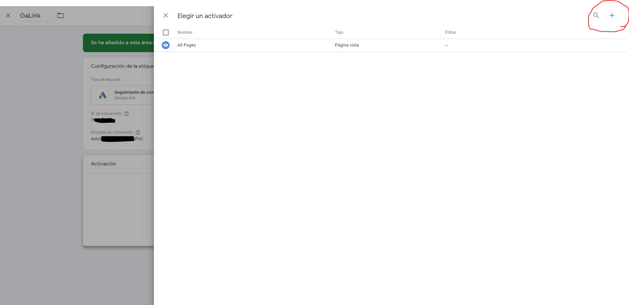Open Configuración de la etiqueta section
629x305 pixels.
[122, 66]
